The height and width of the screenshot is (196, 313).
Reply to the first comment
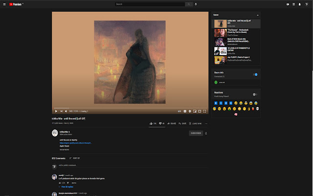point(74,183)
